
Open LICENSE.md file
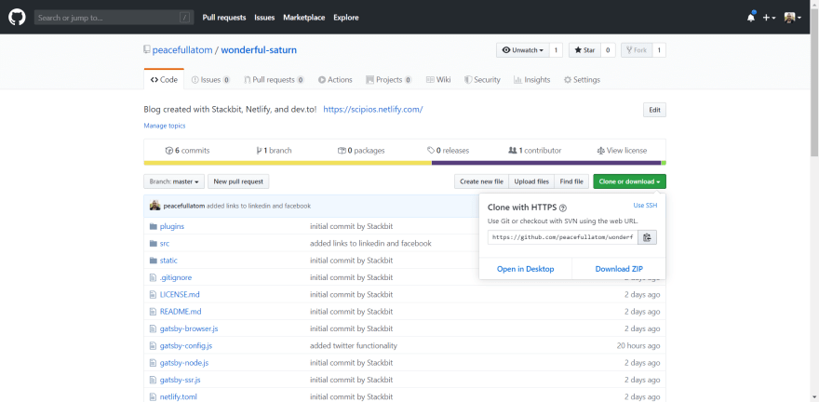180,294
